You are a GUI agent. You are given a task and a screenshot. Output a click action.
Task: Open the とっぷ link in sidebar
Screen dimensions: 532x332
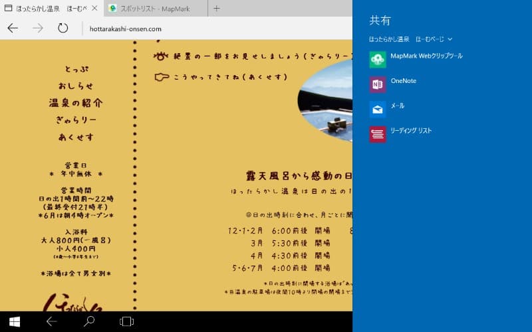coord(76,69)
